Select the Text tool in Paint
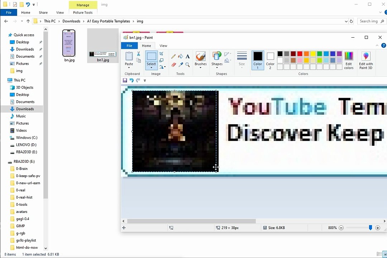Viewport: 387px width, 258px height. [187, 56]
